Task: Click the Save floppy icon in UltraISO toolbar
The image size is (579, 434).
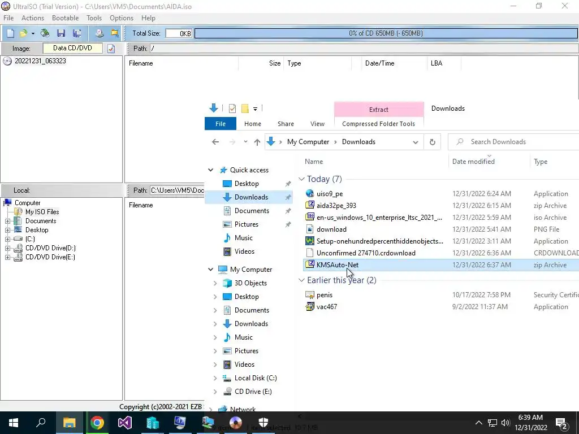Action: 61,33
